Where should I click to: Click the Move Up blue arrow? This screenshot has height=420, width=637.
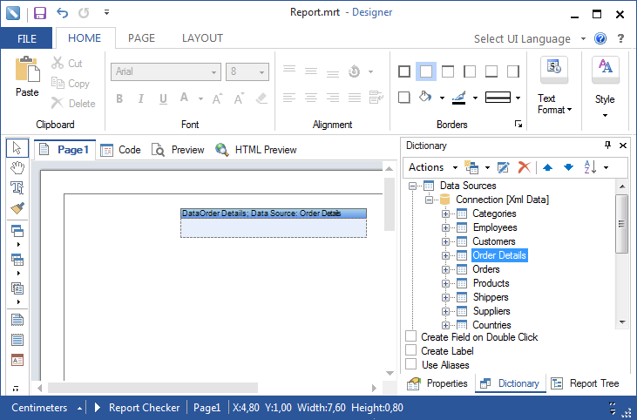coord(547,167)
